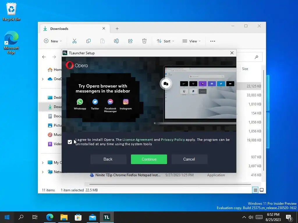Click the Delete trash icon in File Explorer

pos(144,41)
